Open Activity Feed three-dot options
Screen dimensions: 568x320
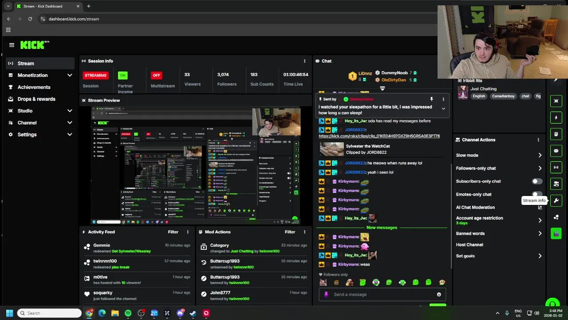188,232
